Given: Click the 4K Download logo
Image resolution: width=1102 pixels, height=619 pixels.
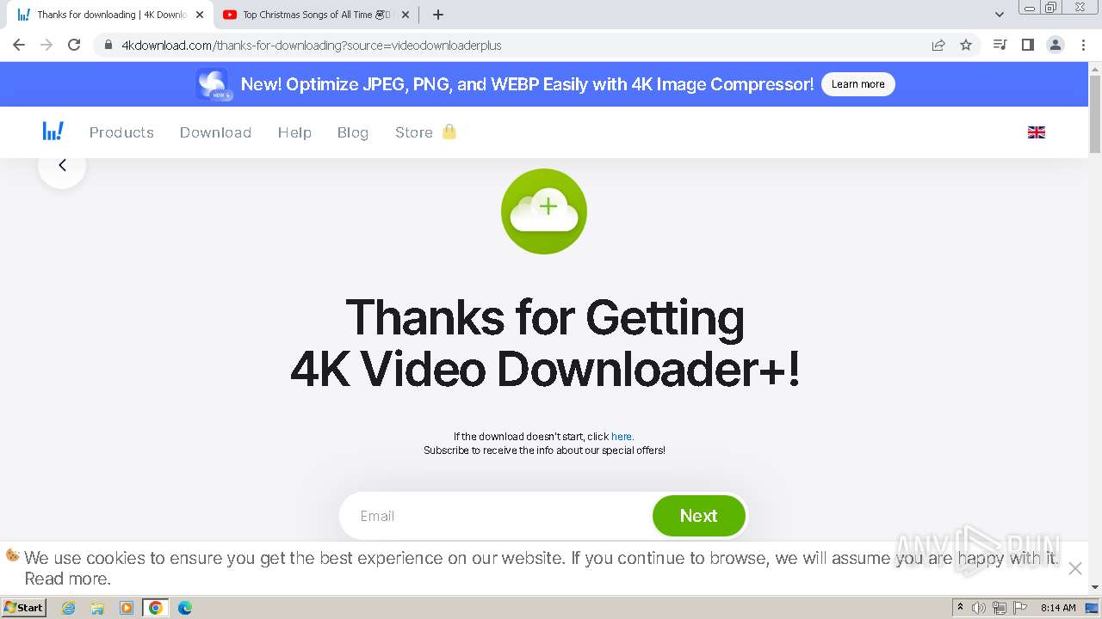Looking at the screenshot, I should pyautogui.click(x=53, y=132).
